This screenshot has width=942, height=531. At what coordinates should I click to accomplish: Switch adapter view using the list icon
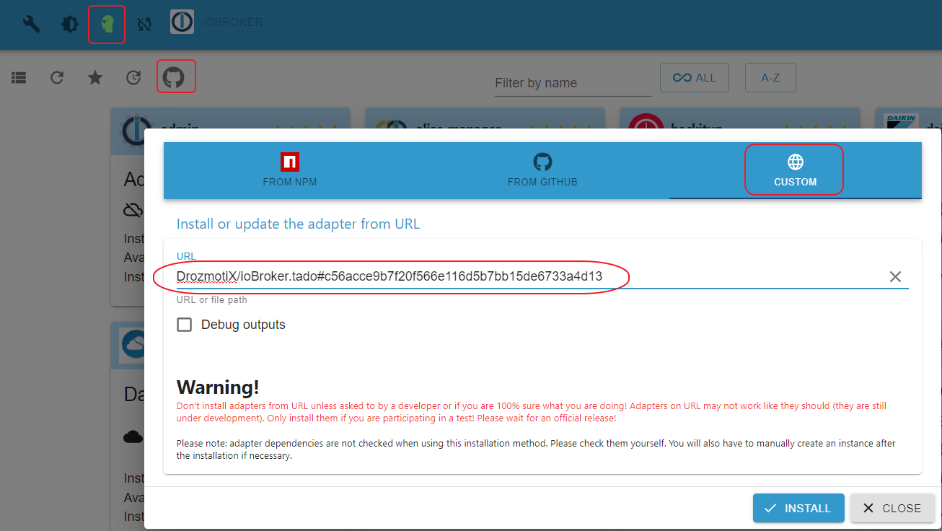click(x=19, y=76)
